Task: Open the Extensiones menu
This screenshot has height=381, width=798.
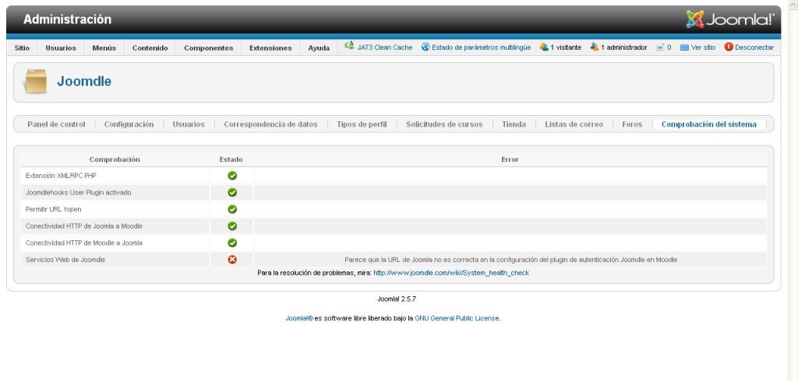Action: [x=270, y=48]
